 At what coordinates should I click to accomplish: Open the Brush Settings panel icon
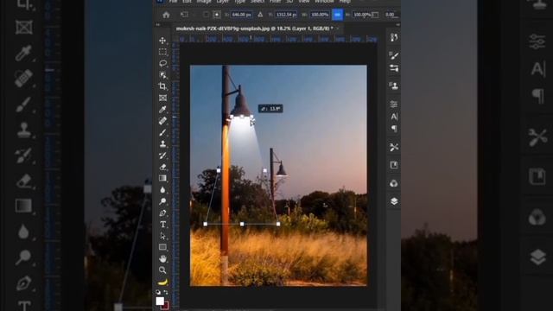(394, 55)
